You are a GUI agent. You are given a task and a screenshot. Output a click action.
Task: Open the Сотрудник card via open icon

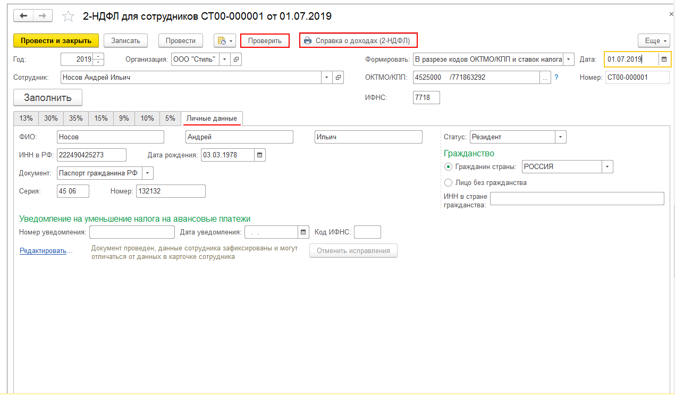(x=338, y=78)
